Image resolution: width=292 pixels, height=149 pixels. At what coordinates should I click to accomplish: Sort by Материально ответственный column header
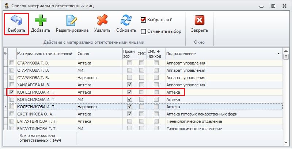click(46, 54)
